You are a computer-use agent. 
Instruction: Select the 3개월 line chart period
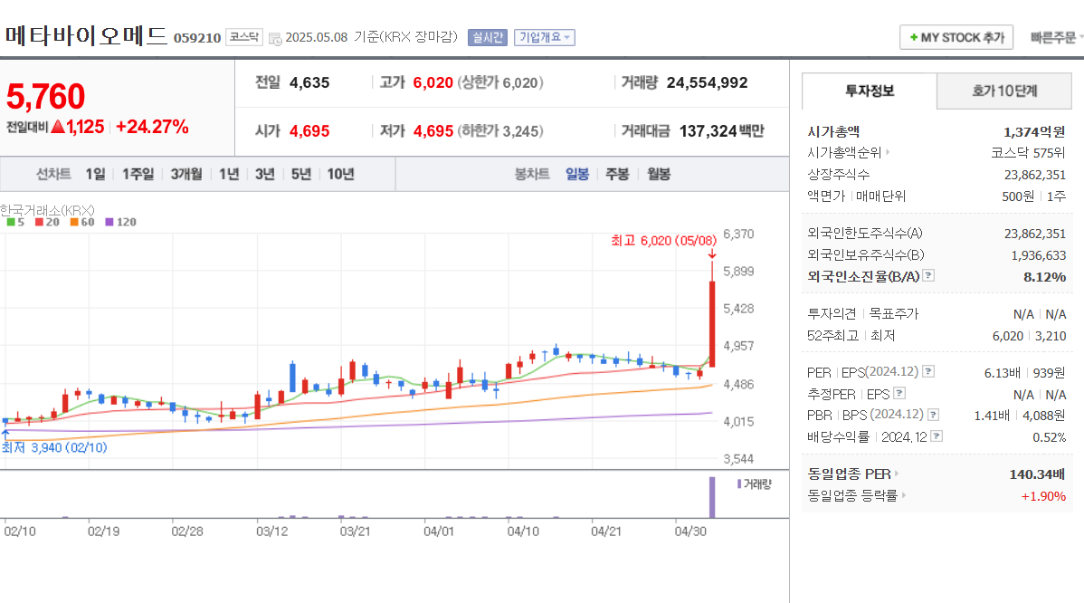coord(186,174)
